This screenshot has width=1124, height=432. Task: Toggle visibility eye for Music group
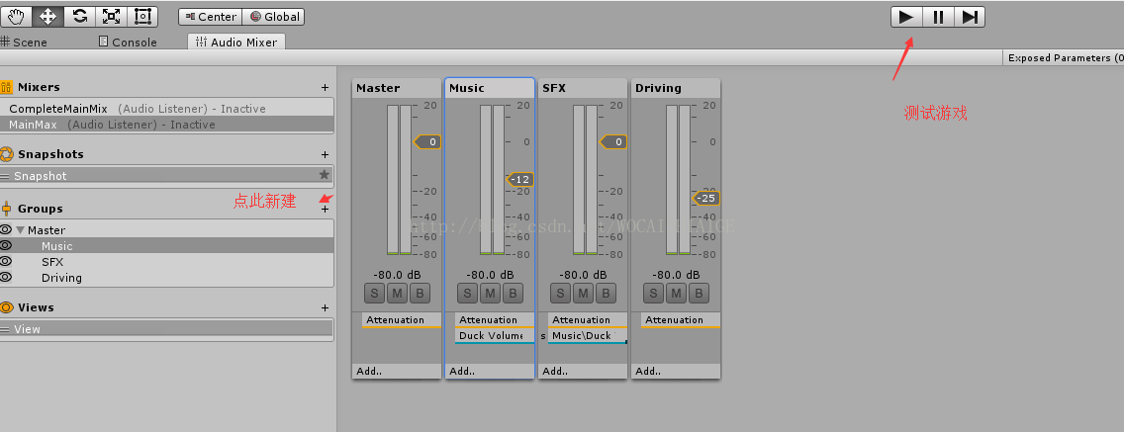click(7, 246)
